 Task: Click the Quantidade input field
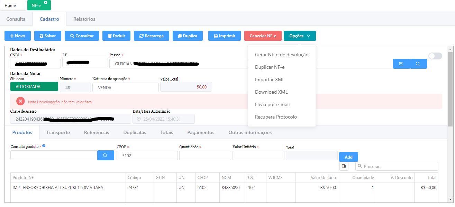205,156
